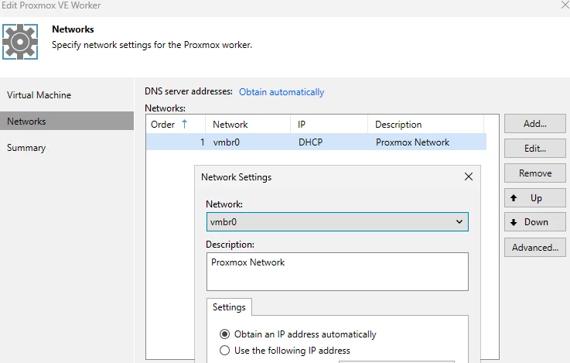Close the Network Settings dialog
The image size is (570, 363).
coord(468,176)
